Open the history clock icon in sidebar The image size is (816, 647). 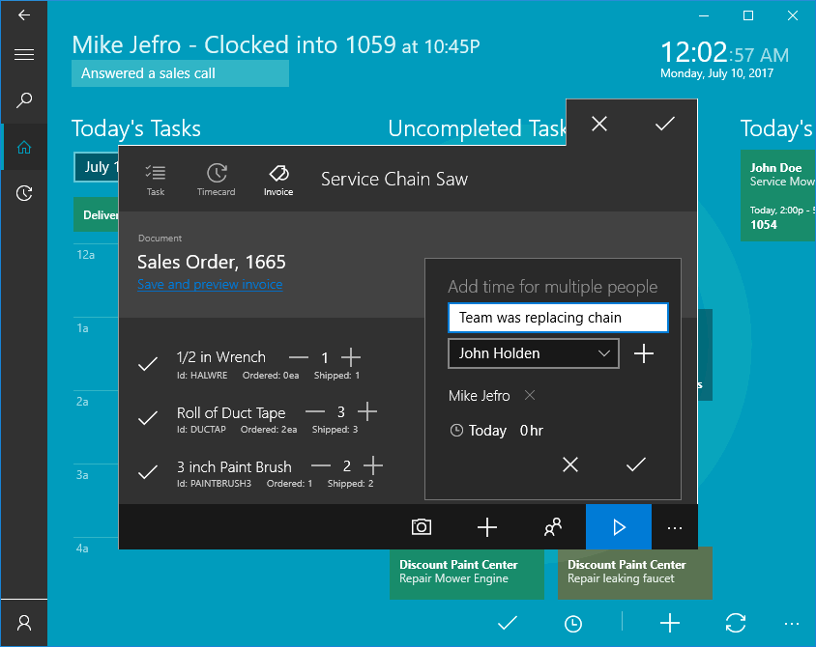tap(24, 193)
